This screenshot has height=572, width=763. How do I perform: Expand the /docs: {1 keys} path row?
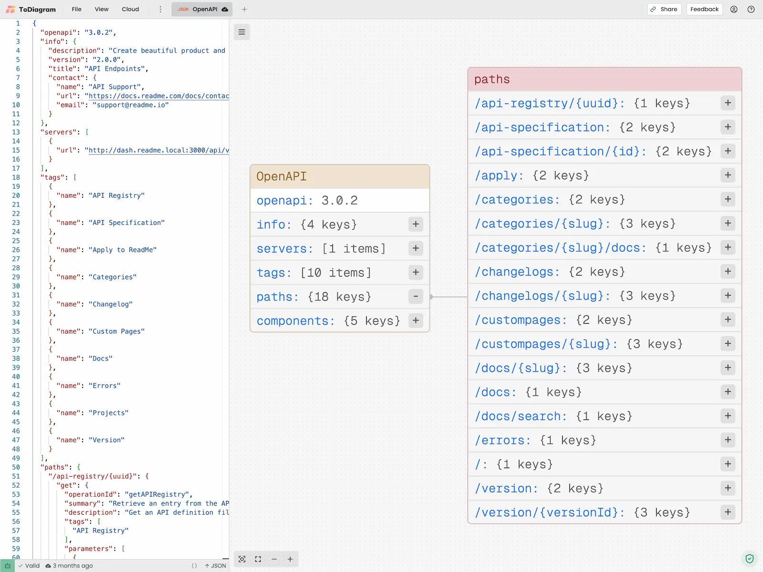pyautogui.click(x=728, y=392)
